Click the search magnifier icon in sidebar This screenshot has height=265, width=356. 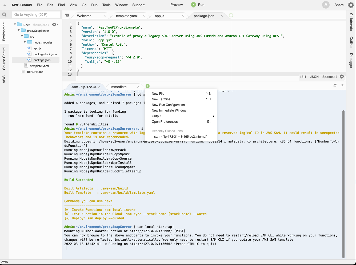[x=4, y=15]
